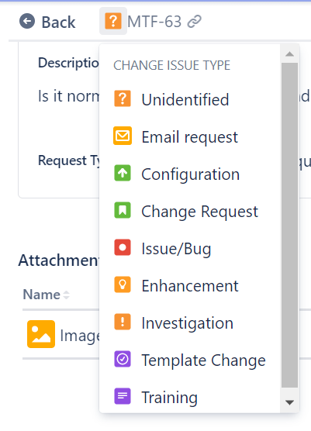311x431 pixels.
Task: Select Investigation issue type
Action: click(190, 322)
